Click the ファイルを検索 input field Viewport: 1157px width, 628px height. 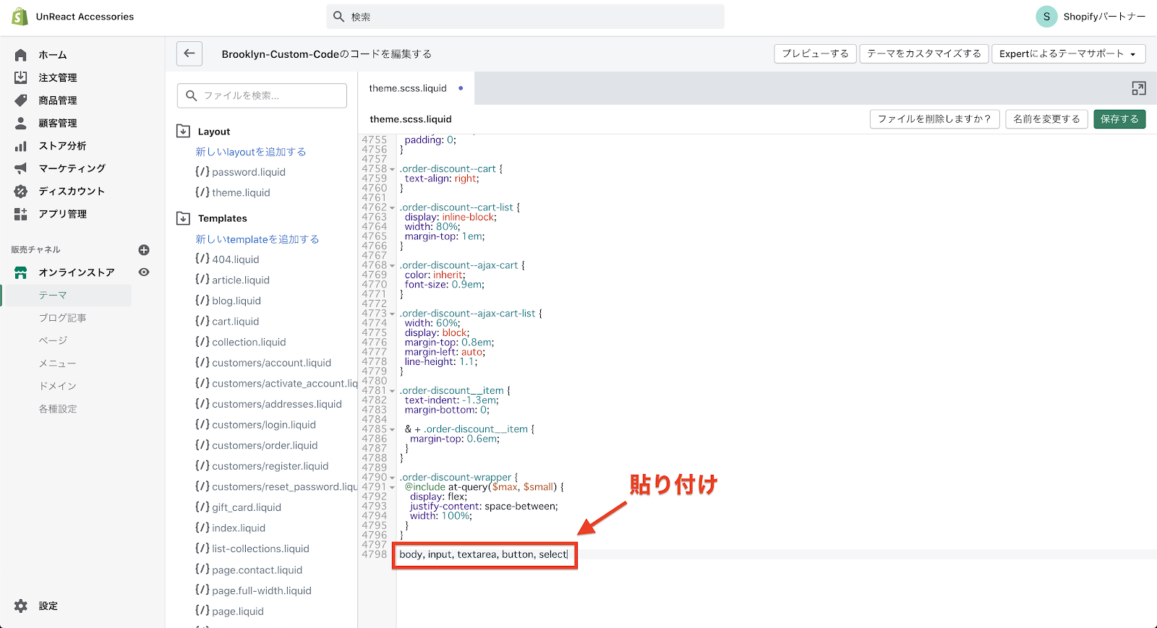click(262, 95)
